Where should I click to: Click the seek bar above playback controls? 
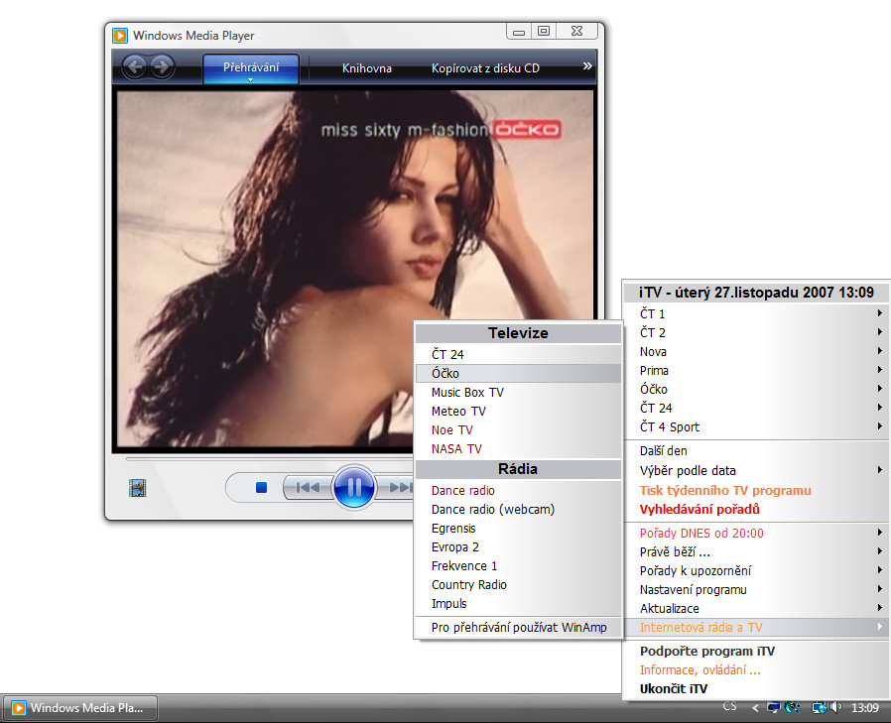(269, 458)
